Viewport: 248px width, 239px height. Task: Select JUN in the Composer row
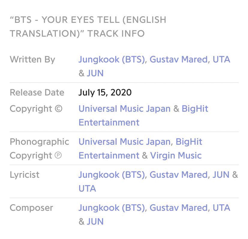[95, 222]
